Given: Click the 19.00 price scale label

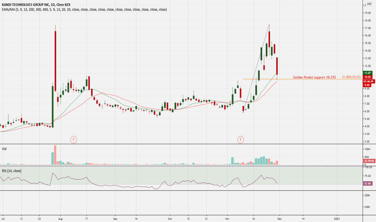Looking at the screenshot, I should pyautogui.click(x=368, y=13).
